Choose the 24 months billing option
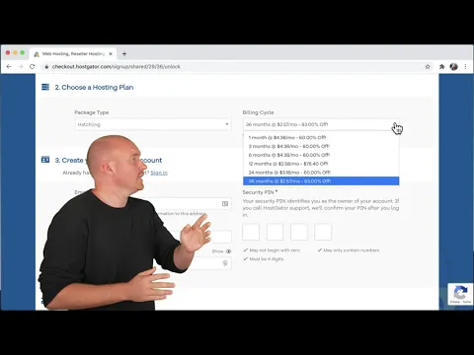Viewport: 474px width, 355px height. coord(321,173)
